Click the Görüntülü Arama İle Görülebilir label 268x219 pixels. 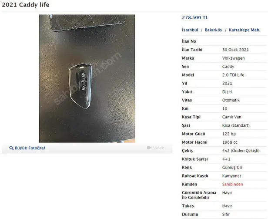[x=199, y=195]
